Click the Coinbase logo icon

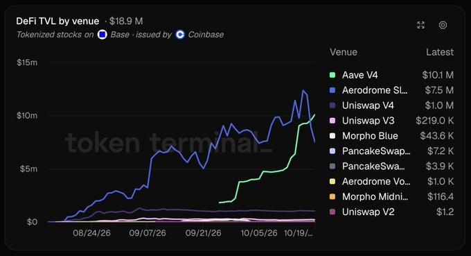coord(180,35)
